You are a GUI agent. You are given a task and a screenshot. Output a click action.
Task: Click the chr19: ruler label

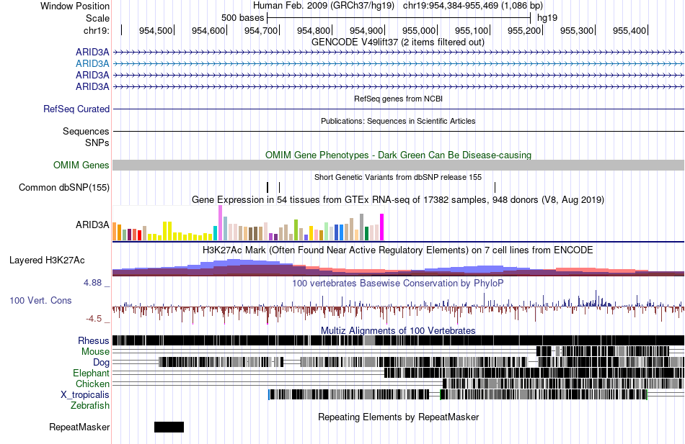click(96, 30)
